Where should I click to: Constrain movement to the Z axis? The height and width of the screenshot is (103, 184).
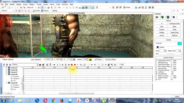pos(73,7)
